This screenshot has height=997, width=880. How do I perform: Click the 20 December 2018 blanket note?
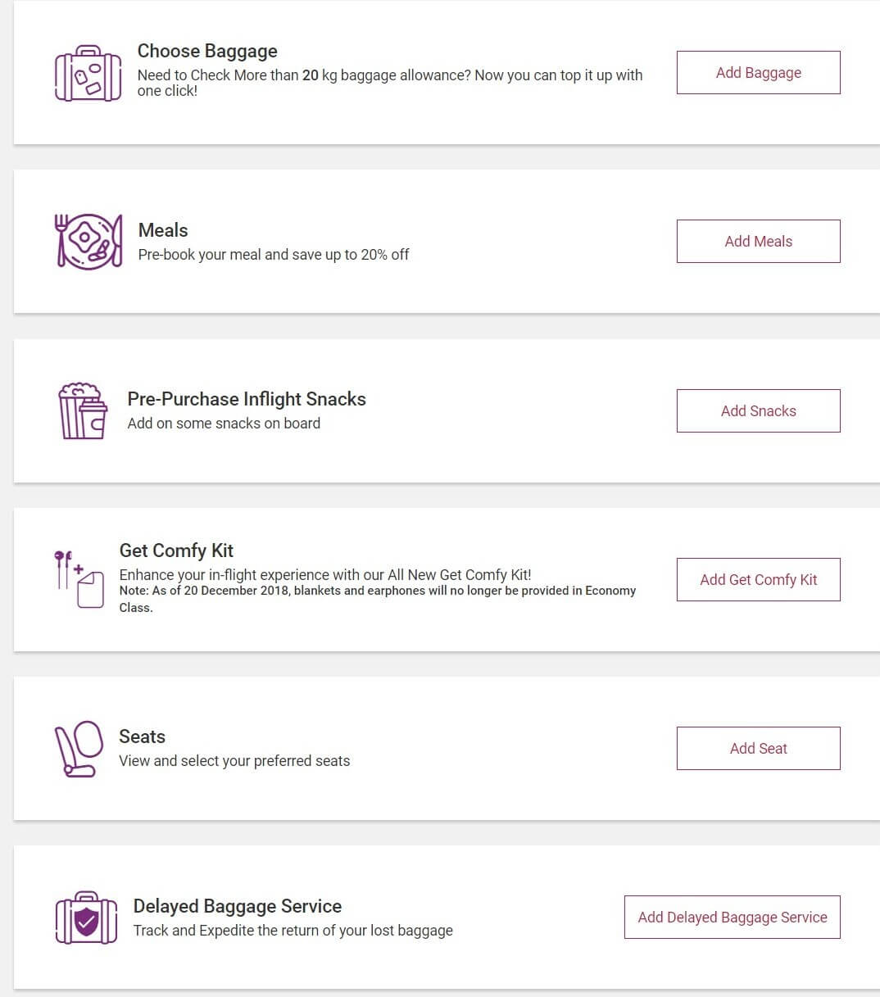[378, 599]
